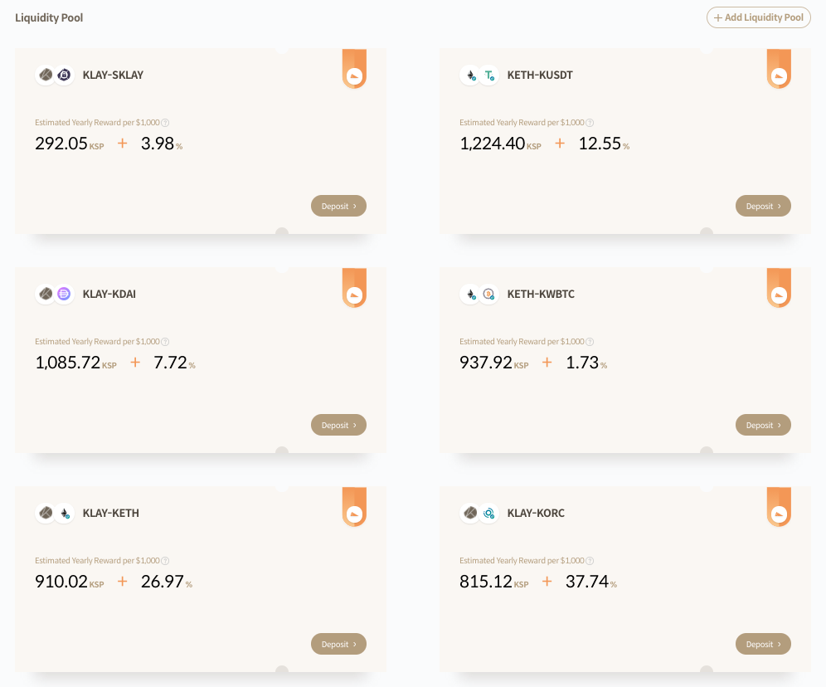
Task: Select the KETH token icon on KETH-KUSDT pool
Action: point(469,75)
